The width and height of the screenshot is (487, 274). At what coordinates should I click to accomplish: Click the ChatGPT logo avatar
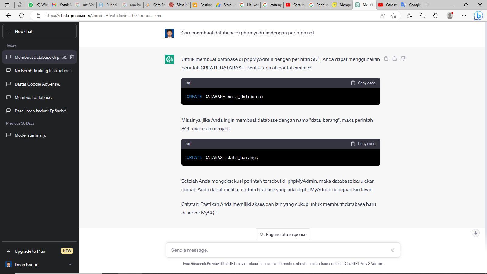[x=170, y=59]
